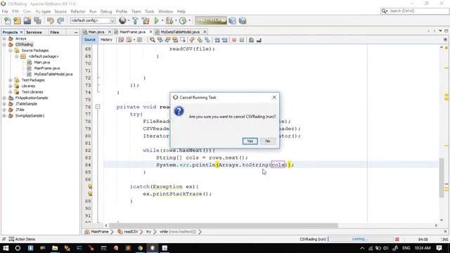Viewport: 450px width, 253px height.
Task: Expand the JTableSample project node
Action: pyautogui.click(x=4, y=104)
